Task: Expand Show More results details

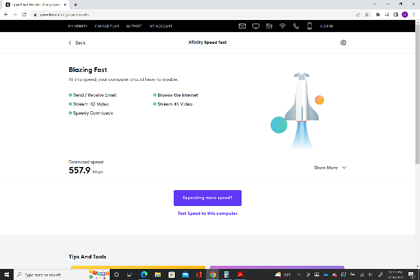Action: coord(330,168)
